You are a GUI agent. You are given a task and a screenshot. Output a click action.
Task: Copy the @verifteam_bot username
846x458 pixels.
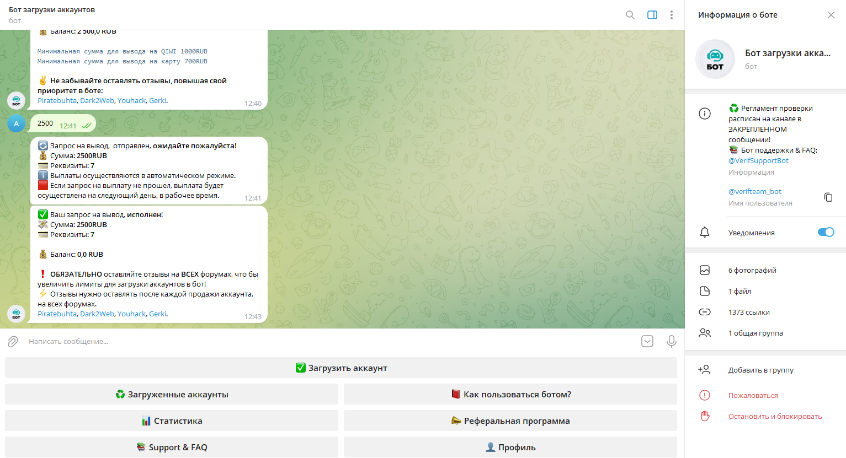[x=828, y=197]
